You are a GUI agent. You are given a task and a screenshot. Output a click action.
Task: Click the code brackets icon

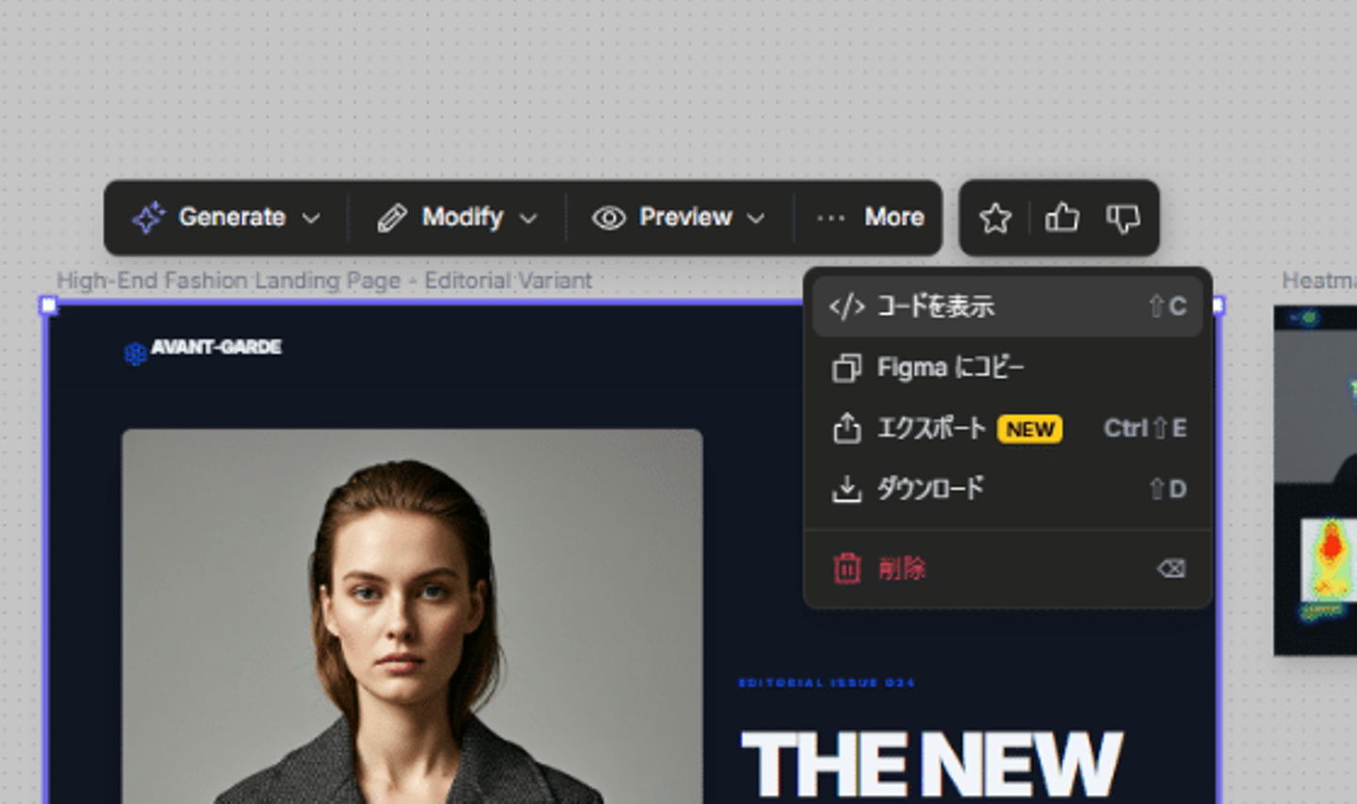coord(846,306)
